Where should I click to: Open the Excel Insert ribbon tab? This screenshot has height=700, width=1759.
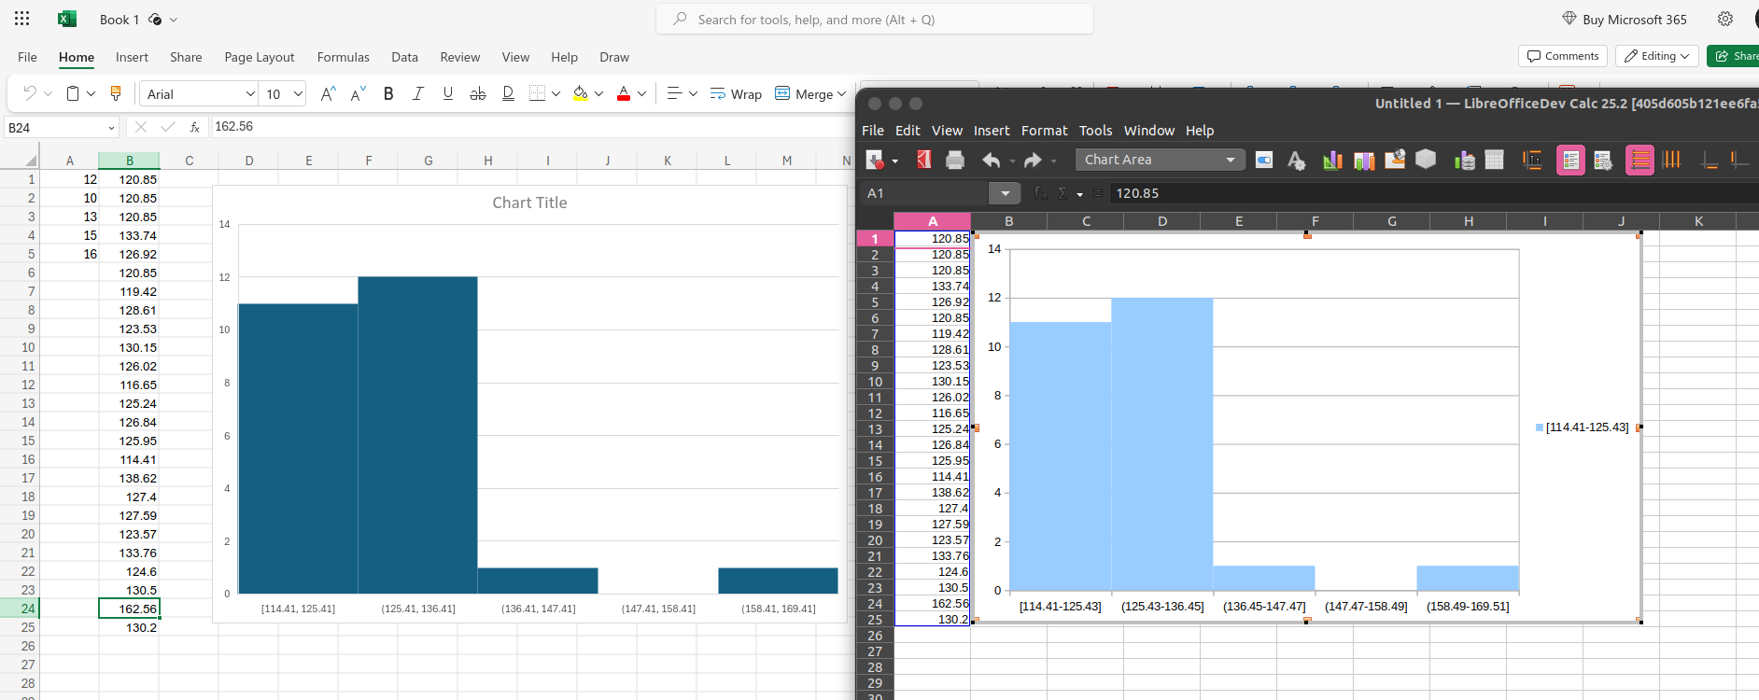(x=132, y=57)
